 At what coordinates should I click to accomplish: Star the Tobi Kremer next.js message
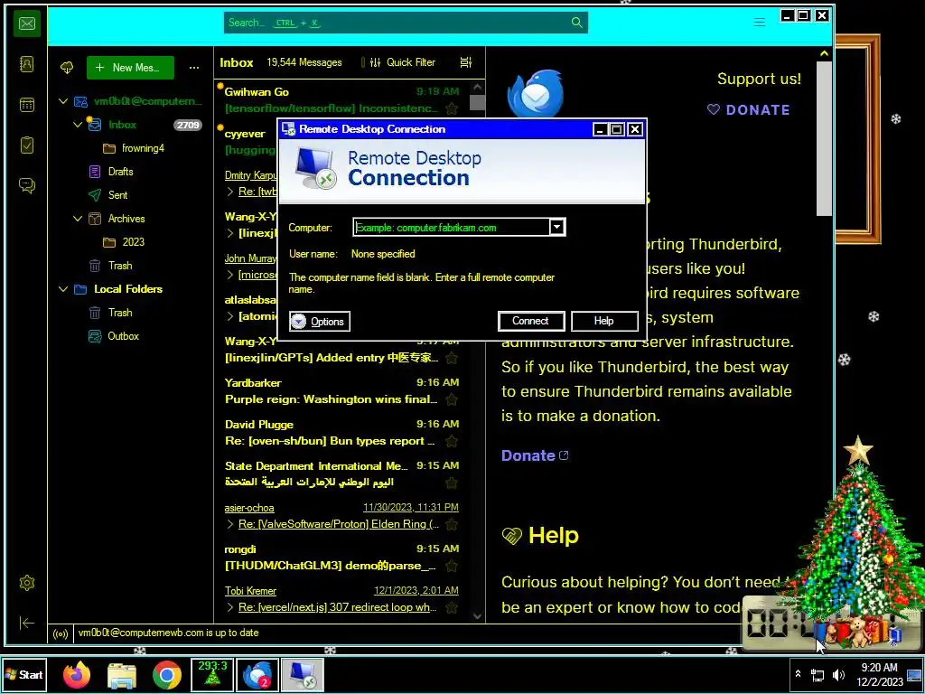(452, 607)
